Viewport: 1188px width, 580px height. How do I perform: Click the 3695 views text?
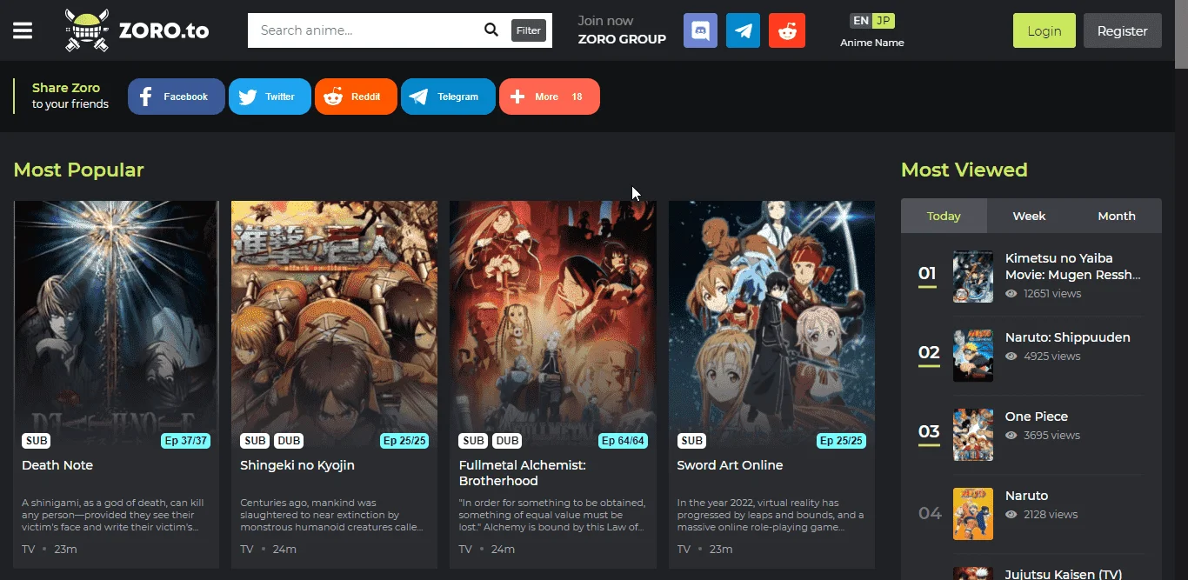coord(1051,436)
